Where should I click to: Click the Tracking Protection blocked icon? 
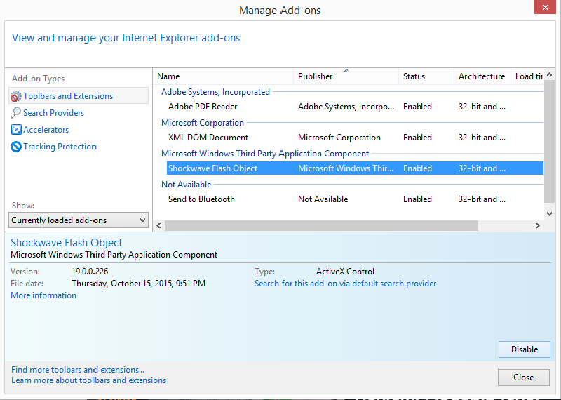point(16,147)
